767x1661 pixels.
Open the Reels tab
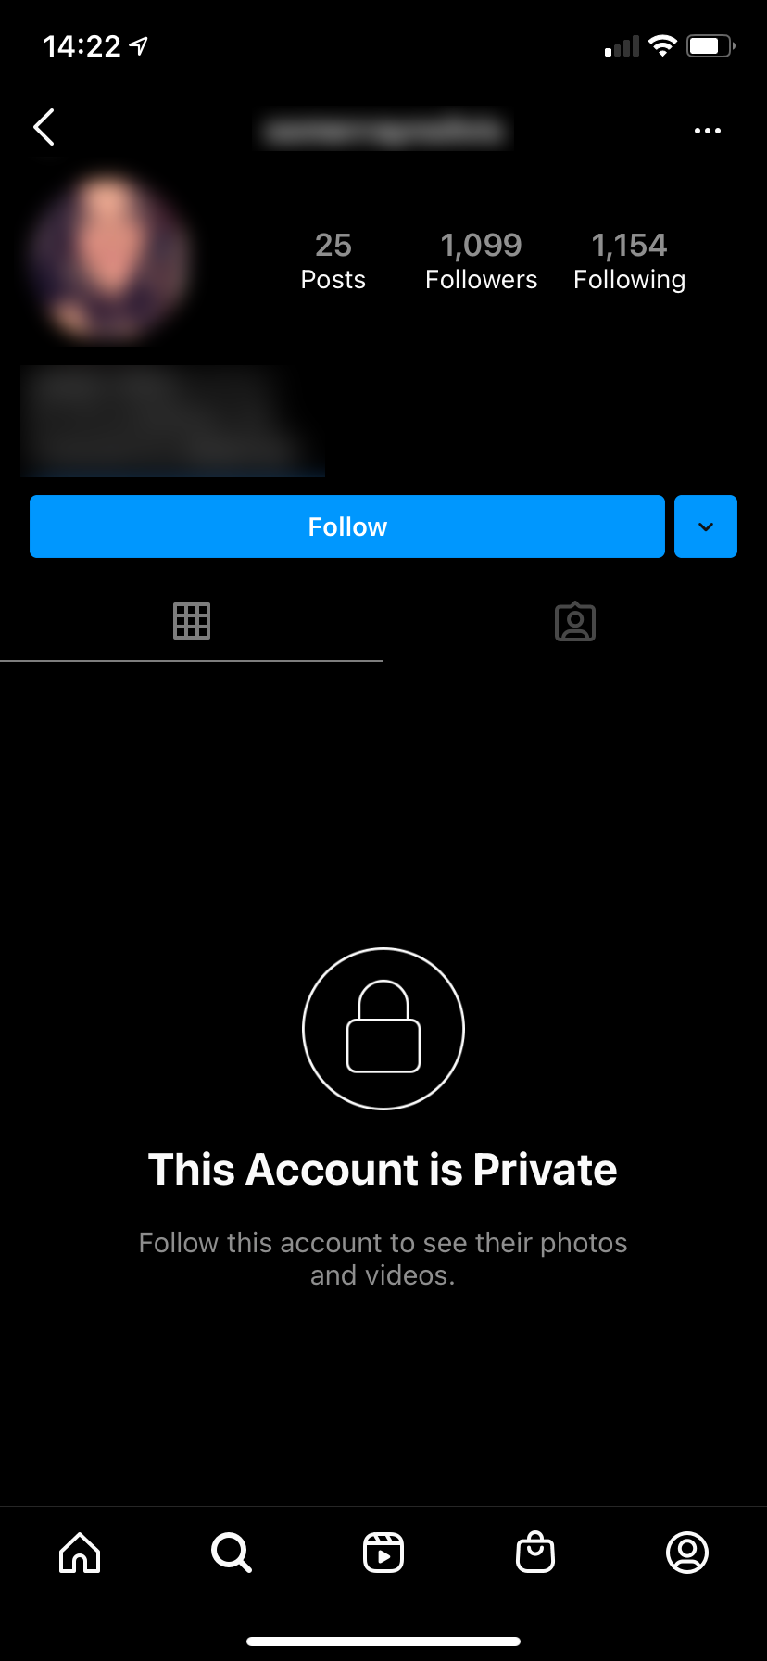point(383,1552)
